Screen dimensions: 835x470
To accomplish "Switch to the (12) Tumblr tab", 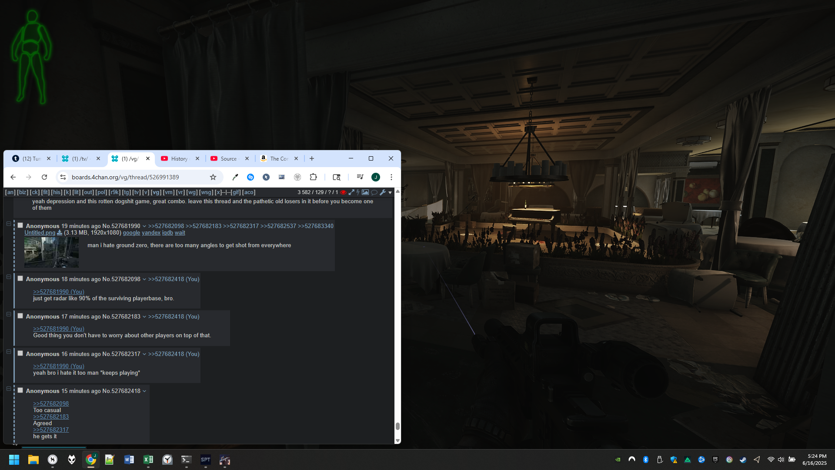I will coord(31,159).
